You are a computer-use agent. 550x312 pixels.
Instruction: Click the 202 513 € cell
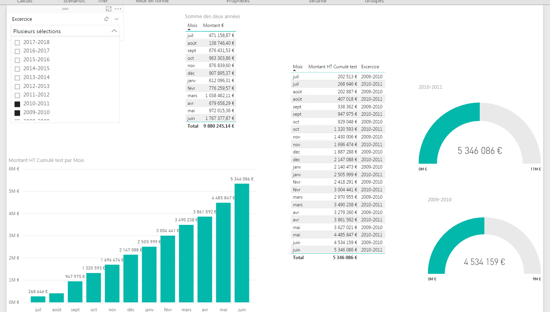[x=347, y=76]
